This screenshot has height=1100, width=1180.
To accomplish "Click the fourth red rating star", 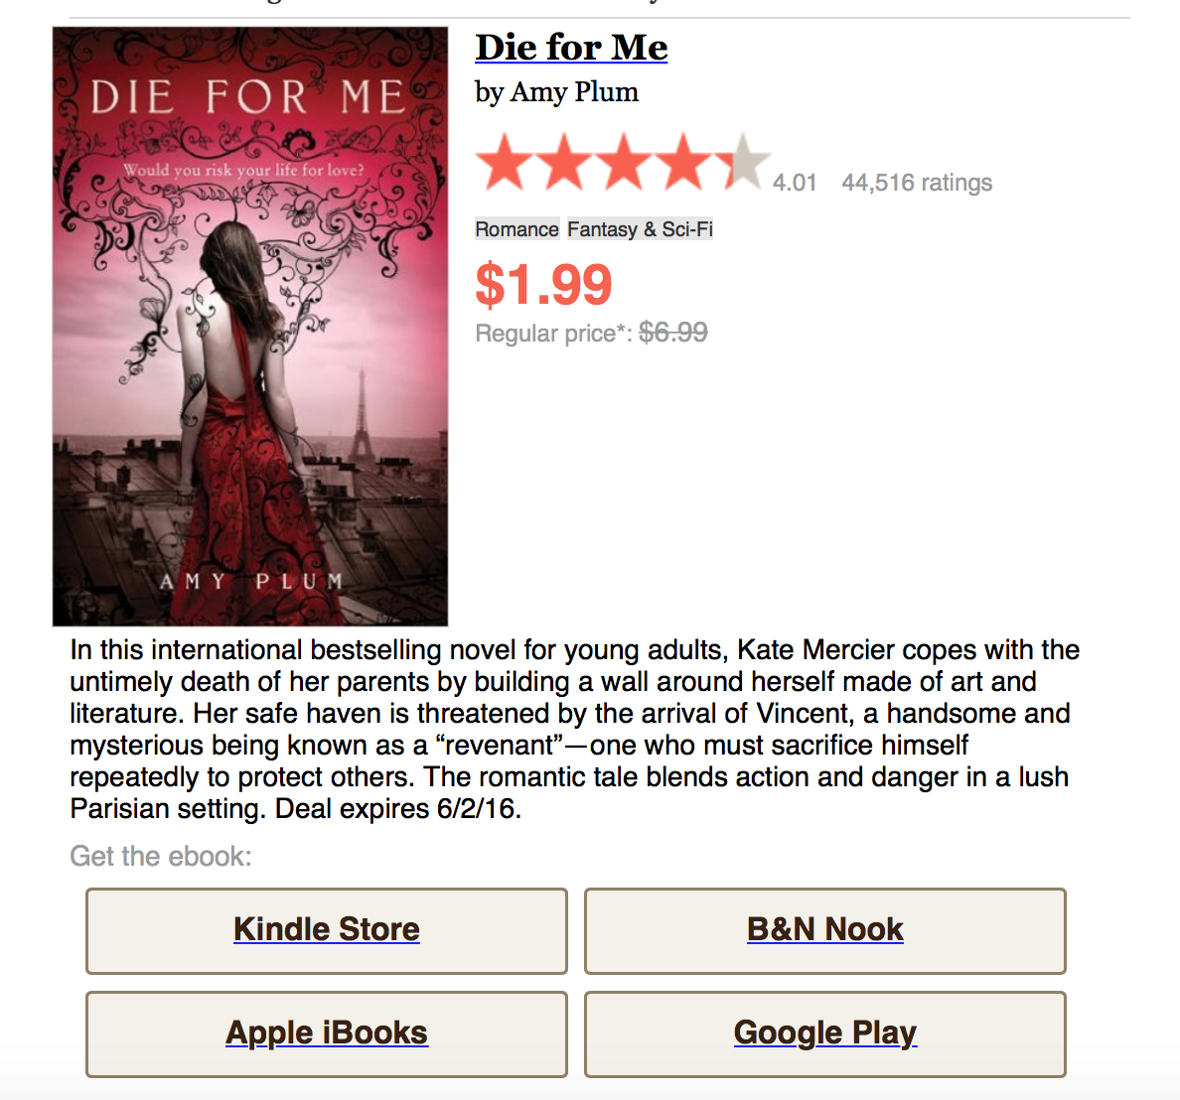I will tap(684, 163).
